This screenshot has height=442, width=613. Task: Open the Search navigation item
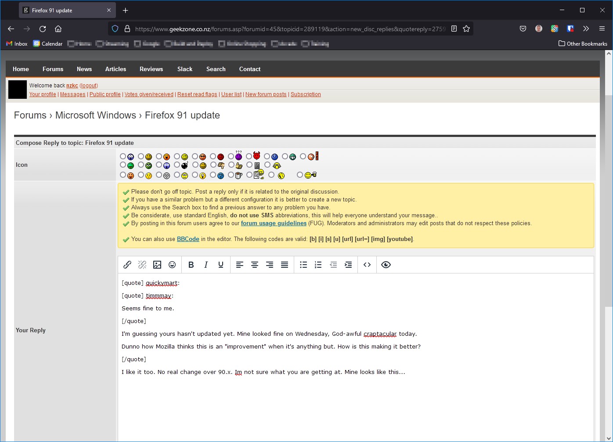click(x=216, y=69)
